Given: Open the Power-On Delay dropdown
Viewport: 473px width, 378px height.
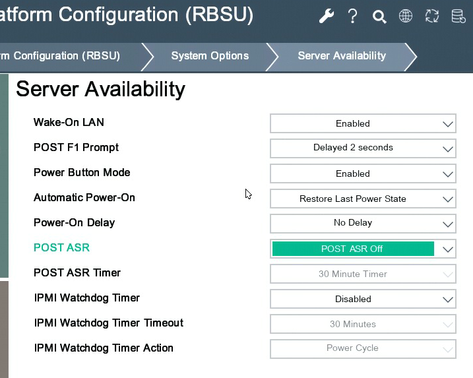Looking at the screenshot, I should (363, 223).
